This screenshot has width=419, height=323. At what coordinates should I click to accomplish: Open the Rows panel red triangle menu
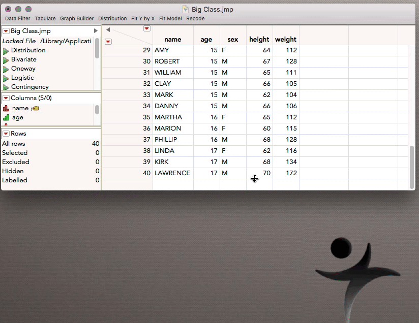(x=6, y=134)
